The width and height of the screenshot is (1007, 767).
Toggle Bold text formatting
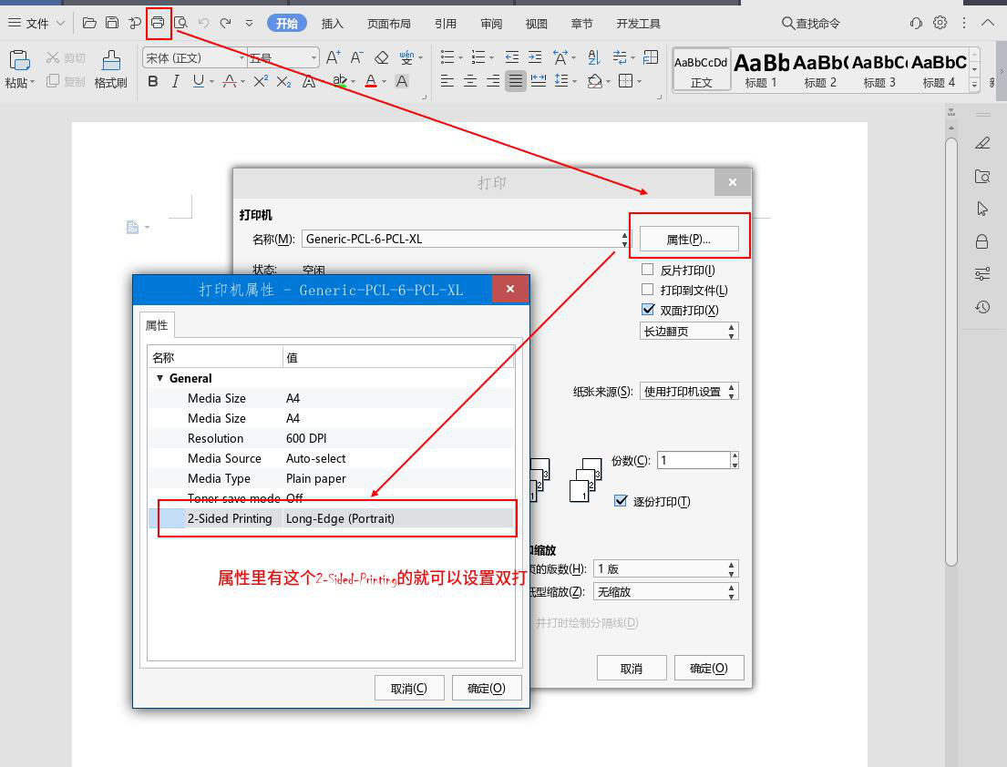[x=152, y=81]
